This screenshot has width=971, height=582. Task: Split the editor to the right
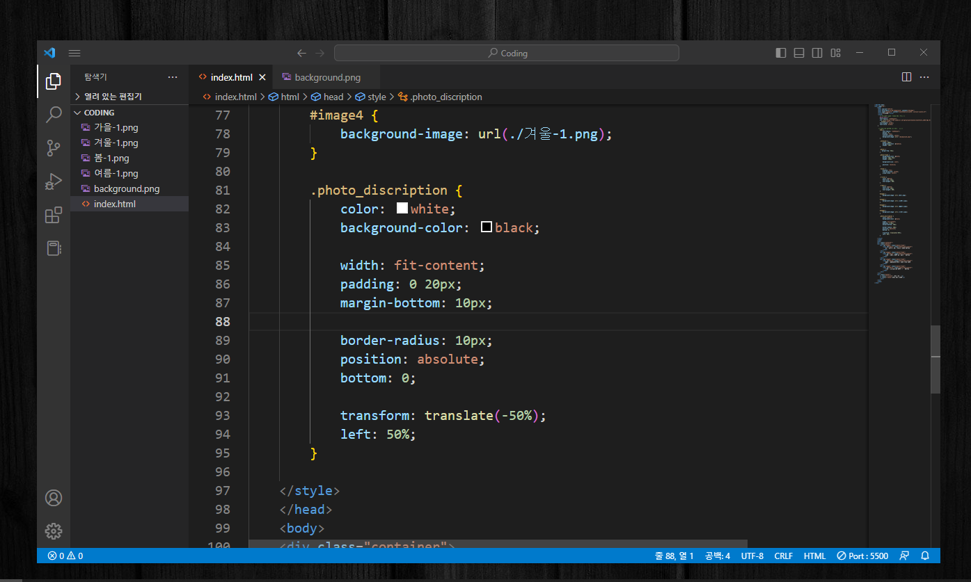(906, 77)
